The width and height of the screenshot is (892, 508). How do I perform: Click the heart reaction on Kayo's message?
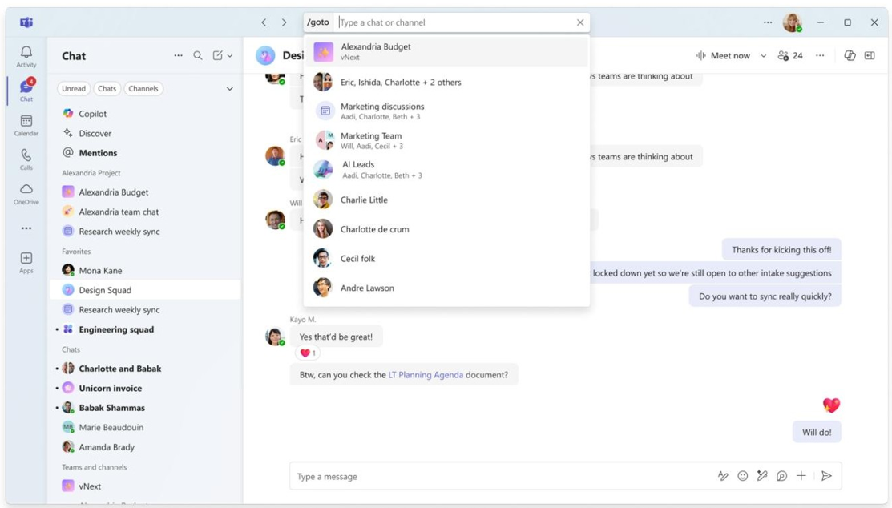coord(308,353)
